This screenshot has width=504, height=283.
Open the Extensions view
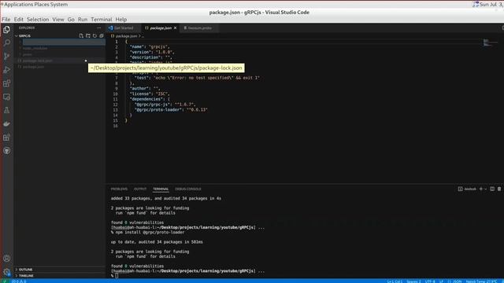6,83
